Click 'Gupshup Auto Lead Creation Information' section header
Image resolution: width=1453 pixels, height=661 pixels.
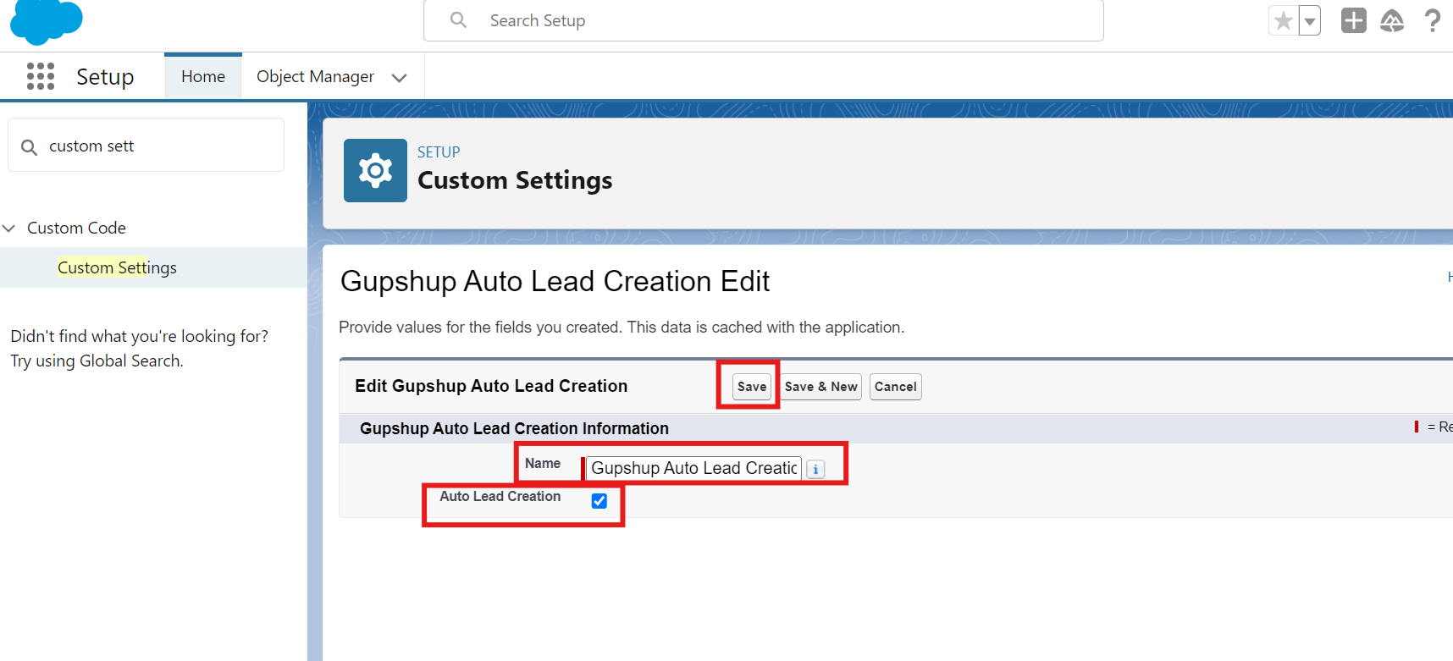514,428
